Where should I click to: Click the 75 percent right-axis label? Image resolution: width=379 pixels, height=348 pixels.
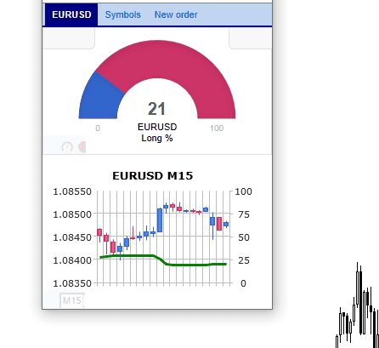(x=244, y=214)
